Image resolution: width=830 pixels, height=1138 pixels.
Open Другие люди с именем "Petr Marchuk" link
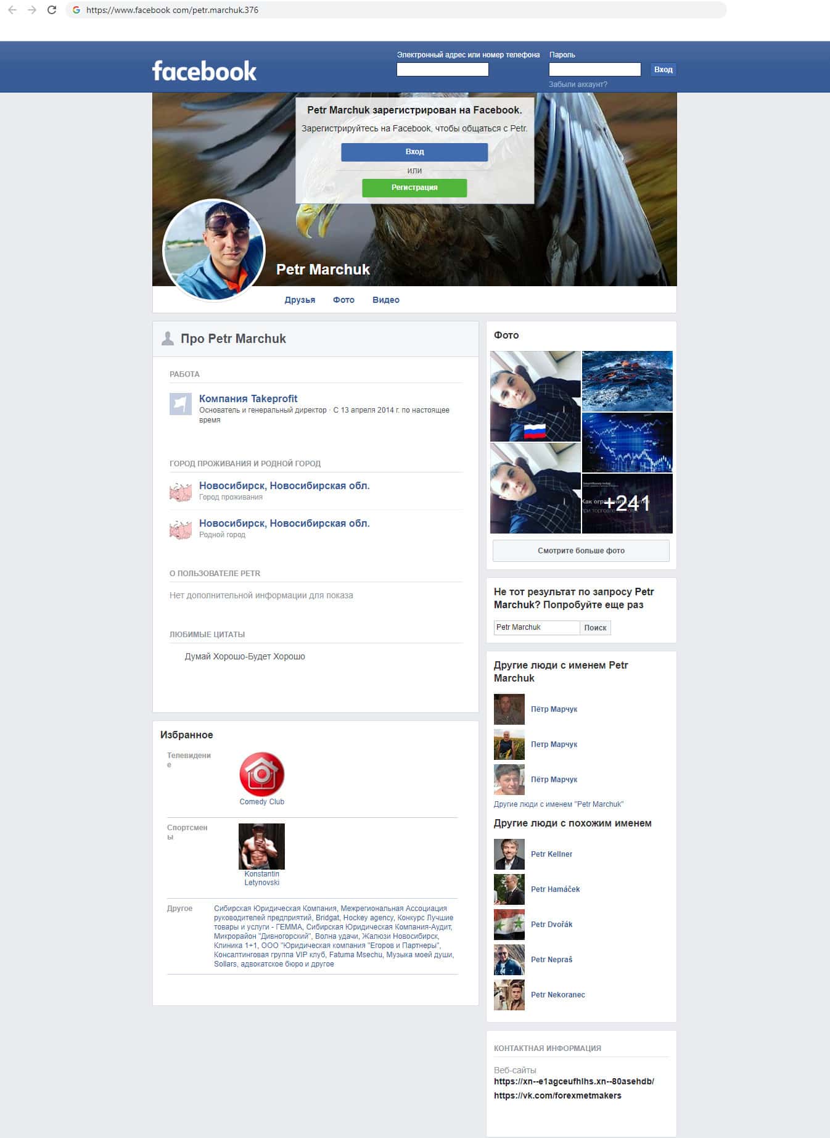click(x=559, y=804)
